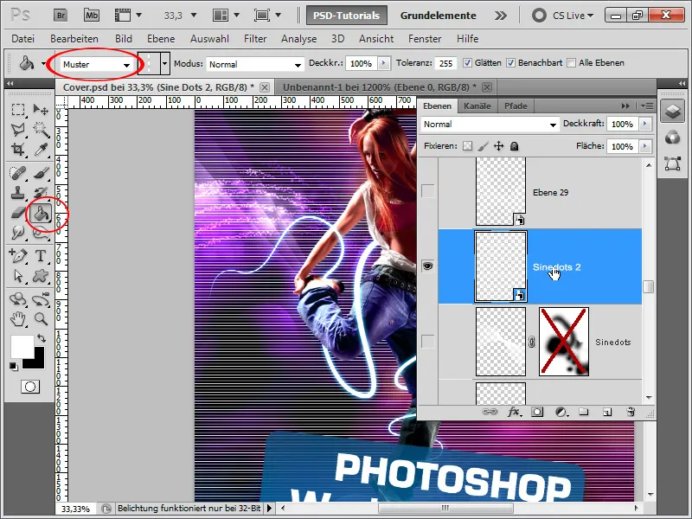Open the Ebene menu
The image size is (692, 519).
[x=161, y=39]
